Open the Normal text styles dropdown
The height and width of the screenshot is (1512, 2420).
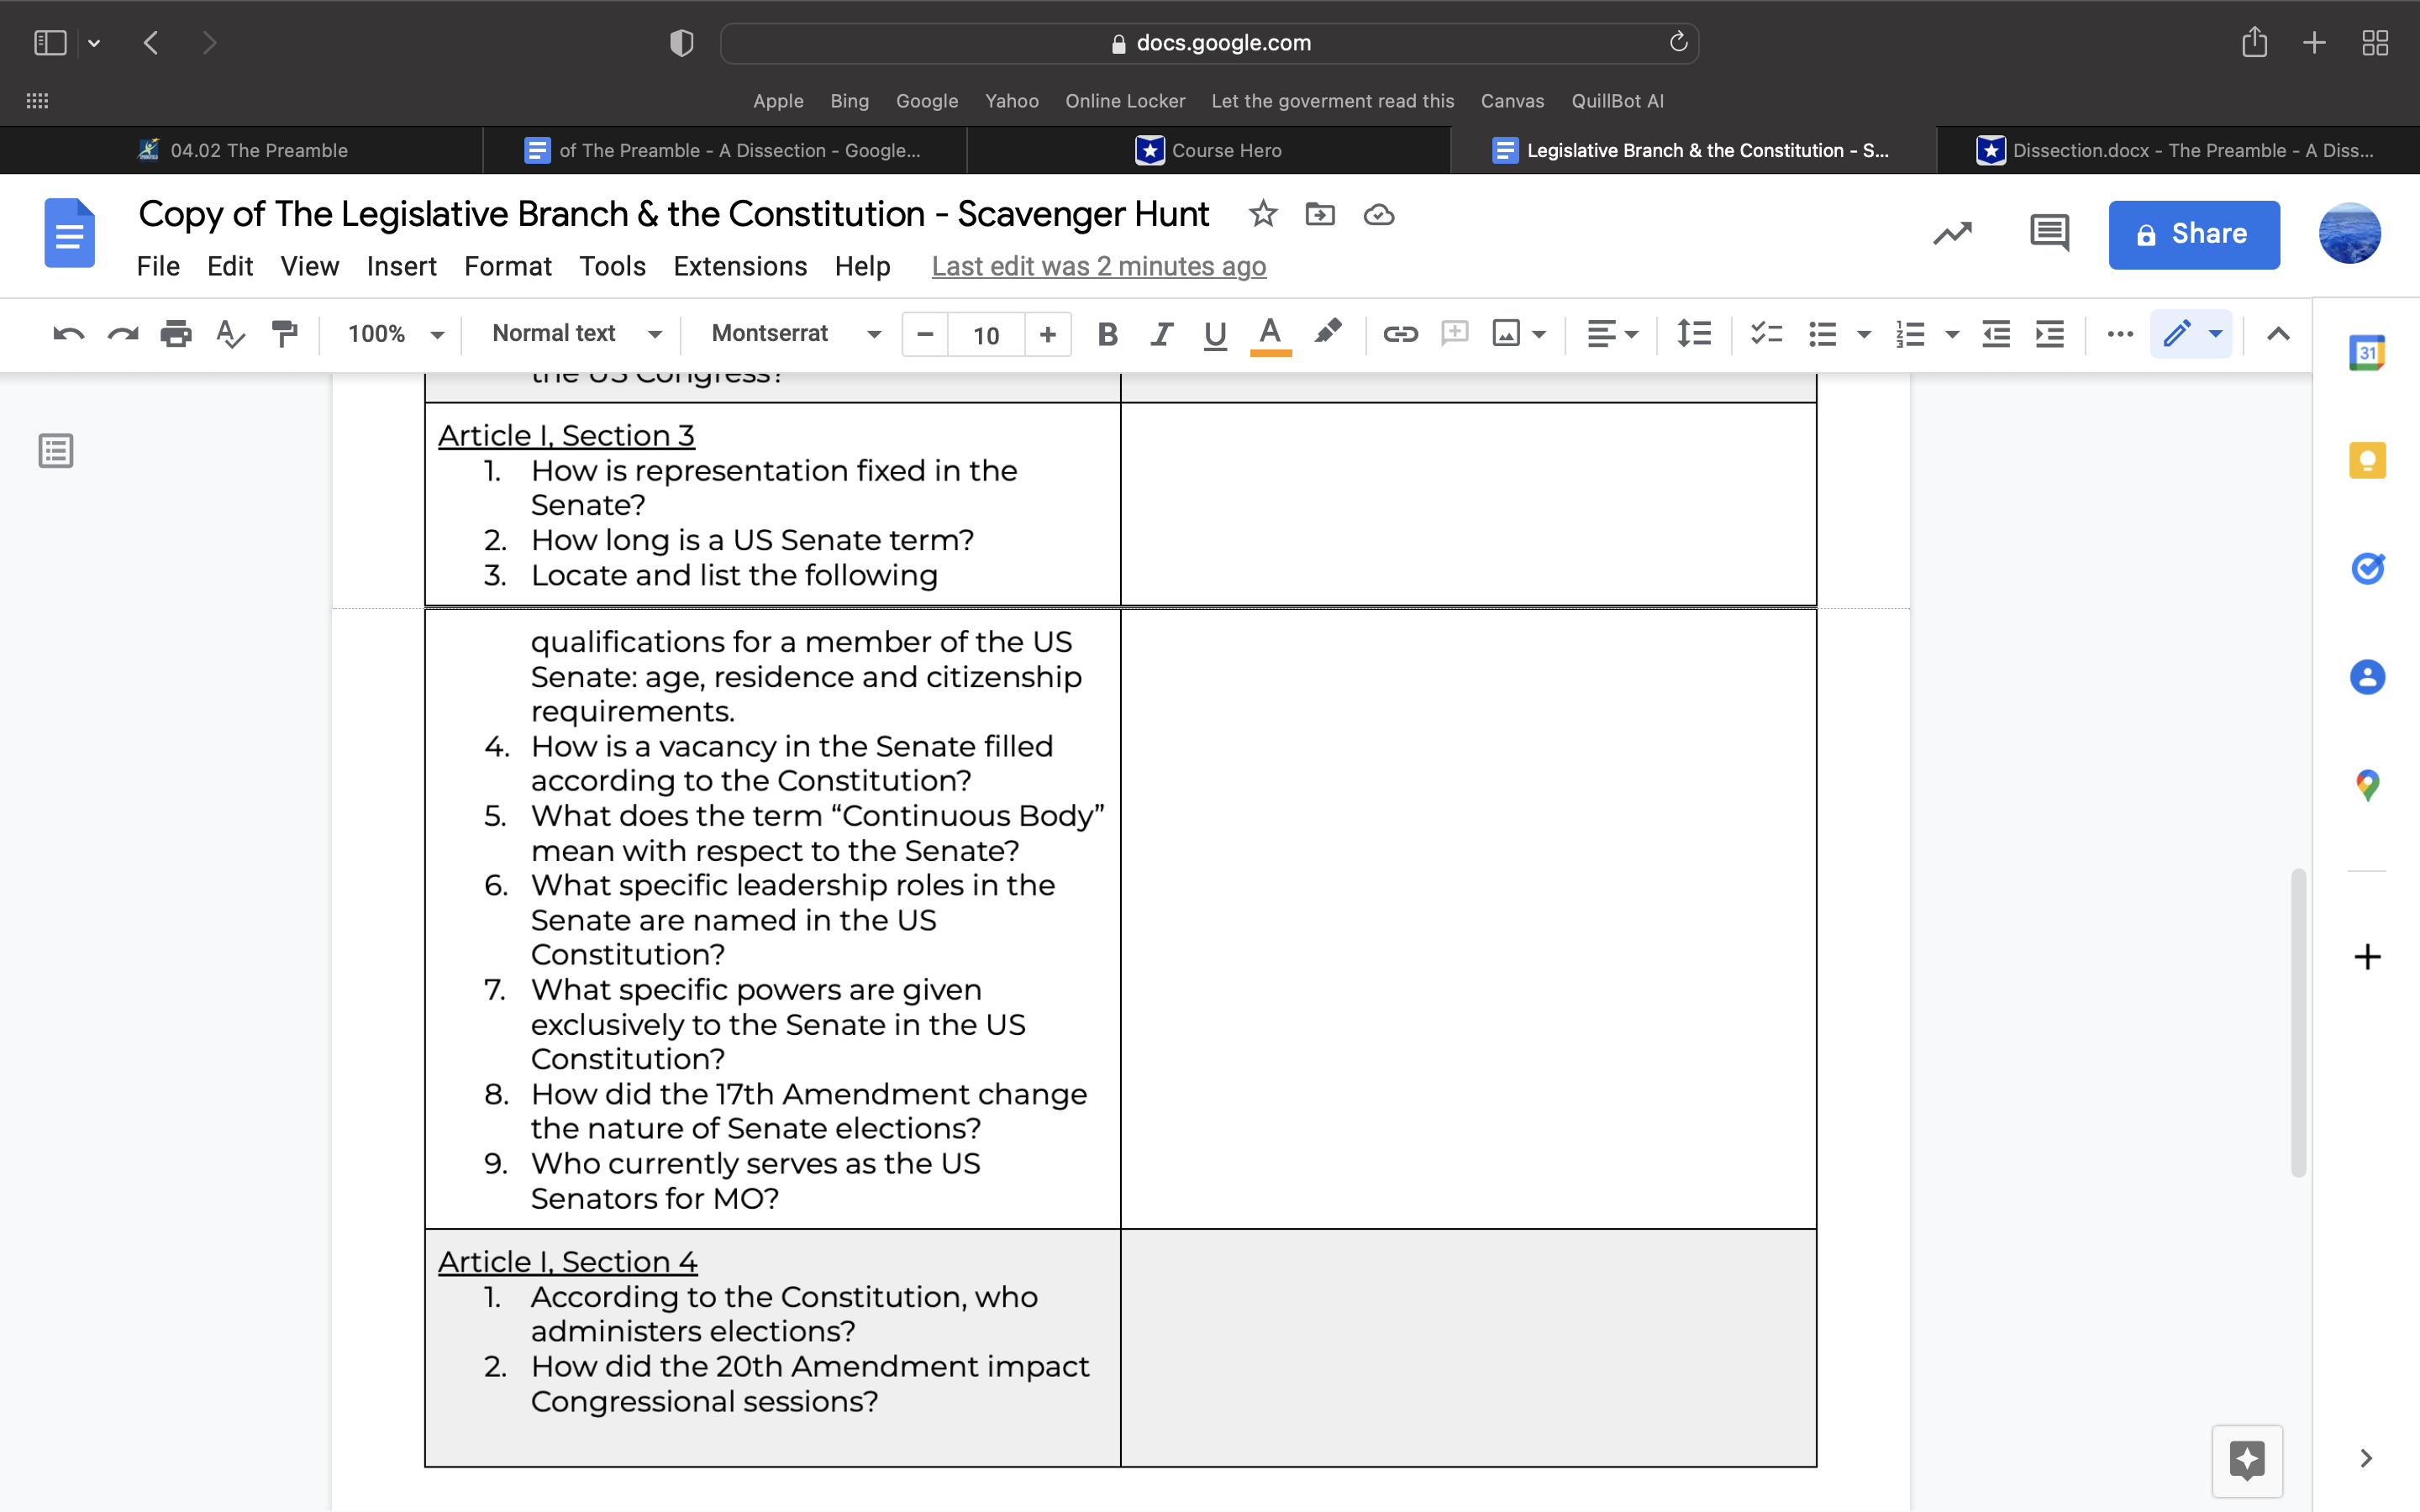point(575,334)
